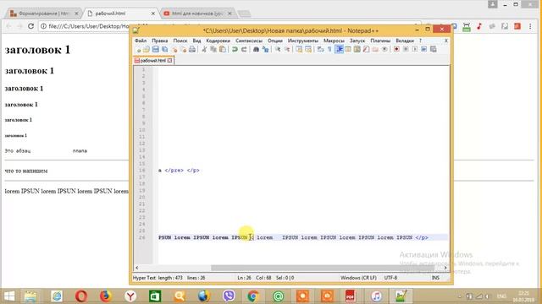This screenshot has height=304, width=542.
Task: Open Find with binoculars icon
Action: pos(256,49)
